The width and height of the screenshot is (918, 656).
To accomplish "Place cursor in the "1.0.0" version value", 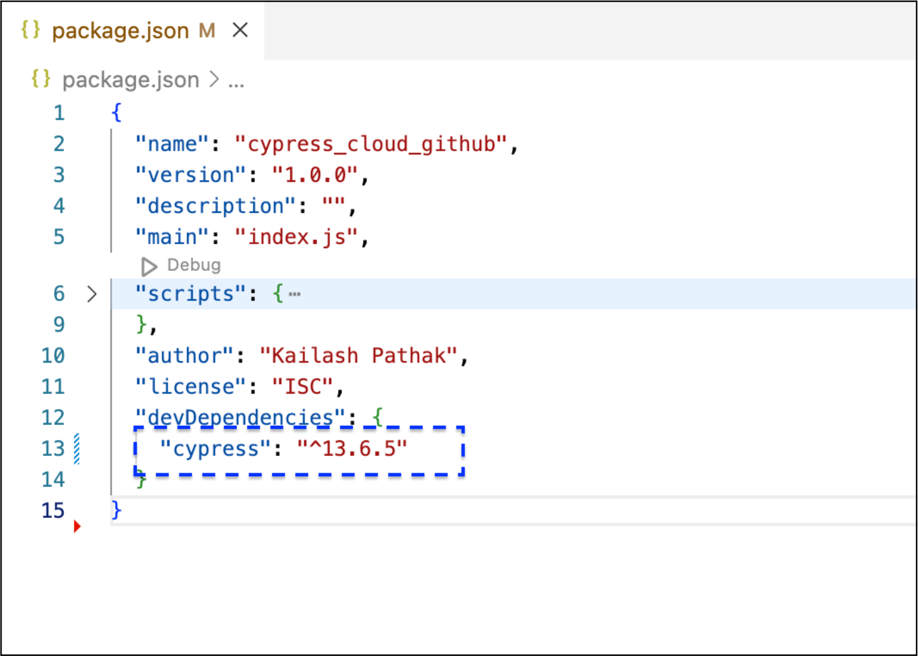I will pos(315,175).
